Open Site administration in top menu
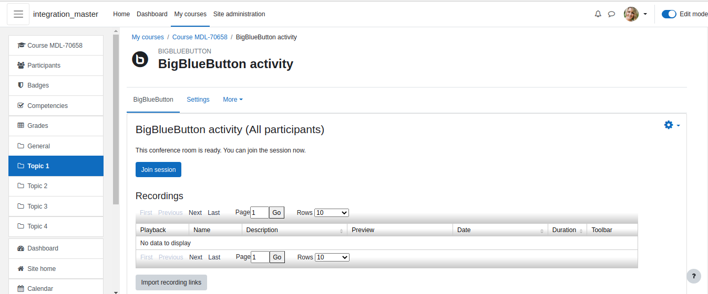Image resolution: width=708 pixels, height=294 pixels. [x=239, y=14]
